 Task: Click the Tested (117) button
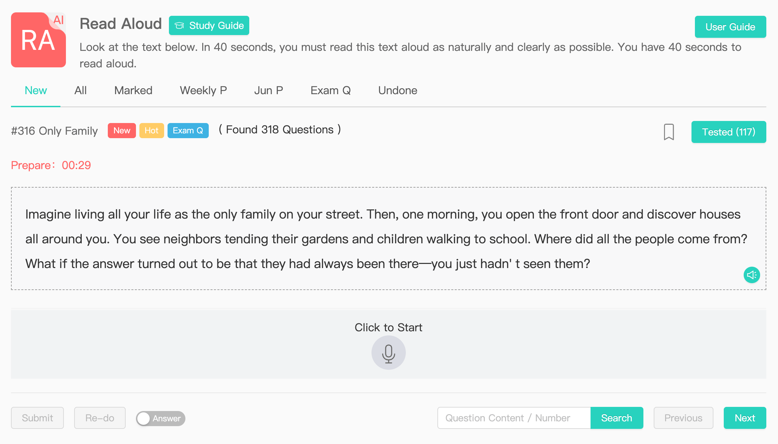[728, 132]
